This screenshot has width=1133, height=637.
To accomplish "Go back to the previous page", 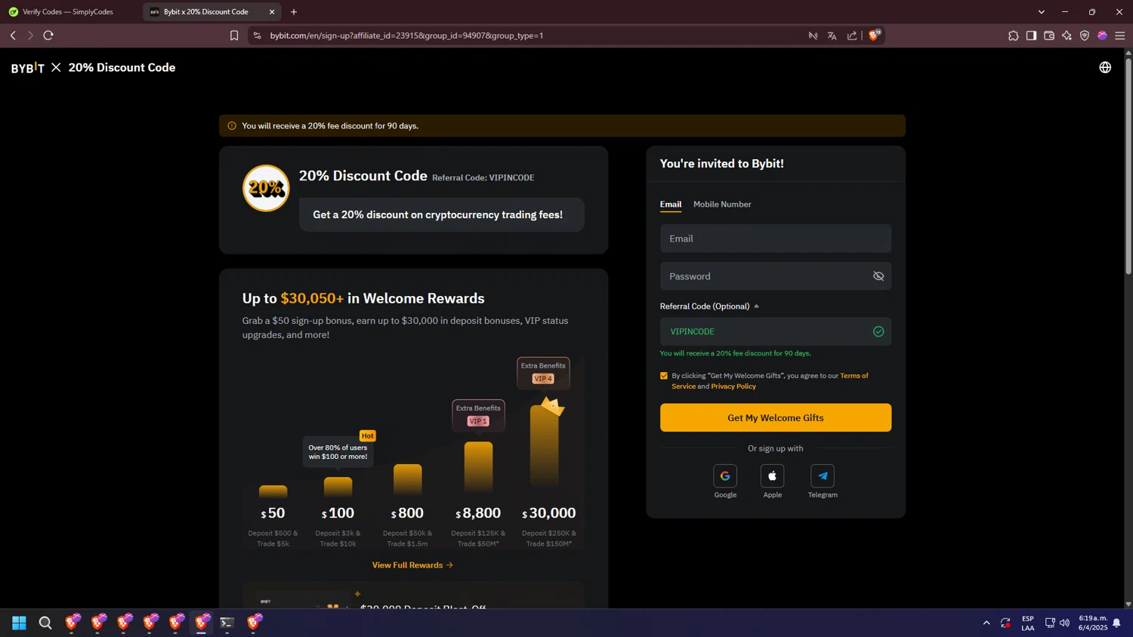I will (x=13, y=35).
